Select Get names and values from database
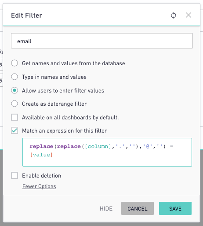 [x=14, y=63]
